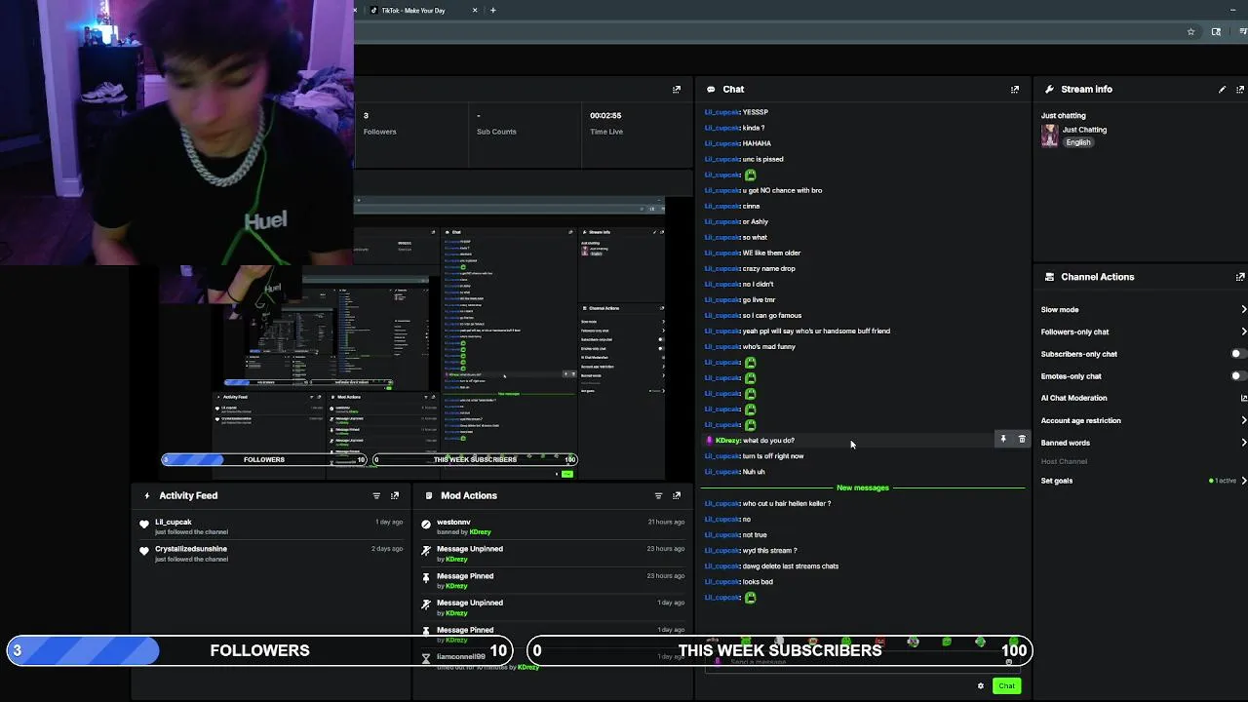
Task: Expand Followers-only chat options
Action: pyautogui.click(x=1243, y=331)
